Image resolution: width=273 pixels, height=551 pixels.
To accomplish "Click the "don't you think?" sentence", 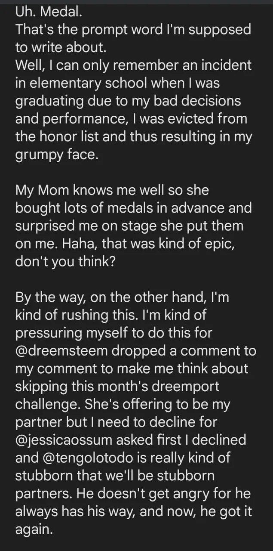I will pos(65,261).
